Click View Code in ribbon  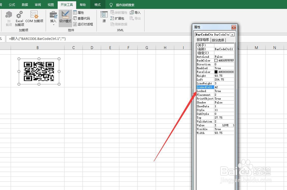(x=82, y=18)
